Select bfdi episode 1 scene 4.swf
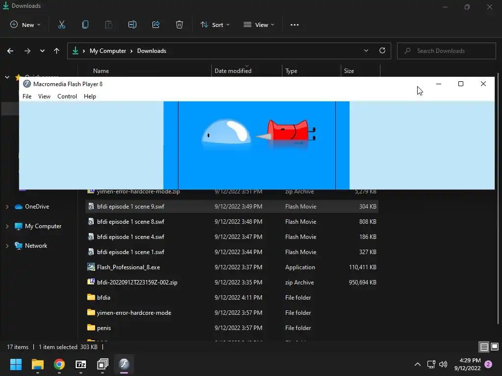502x376 pixels. [232, 237]
